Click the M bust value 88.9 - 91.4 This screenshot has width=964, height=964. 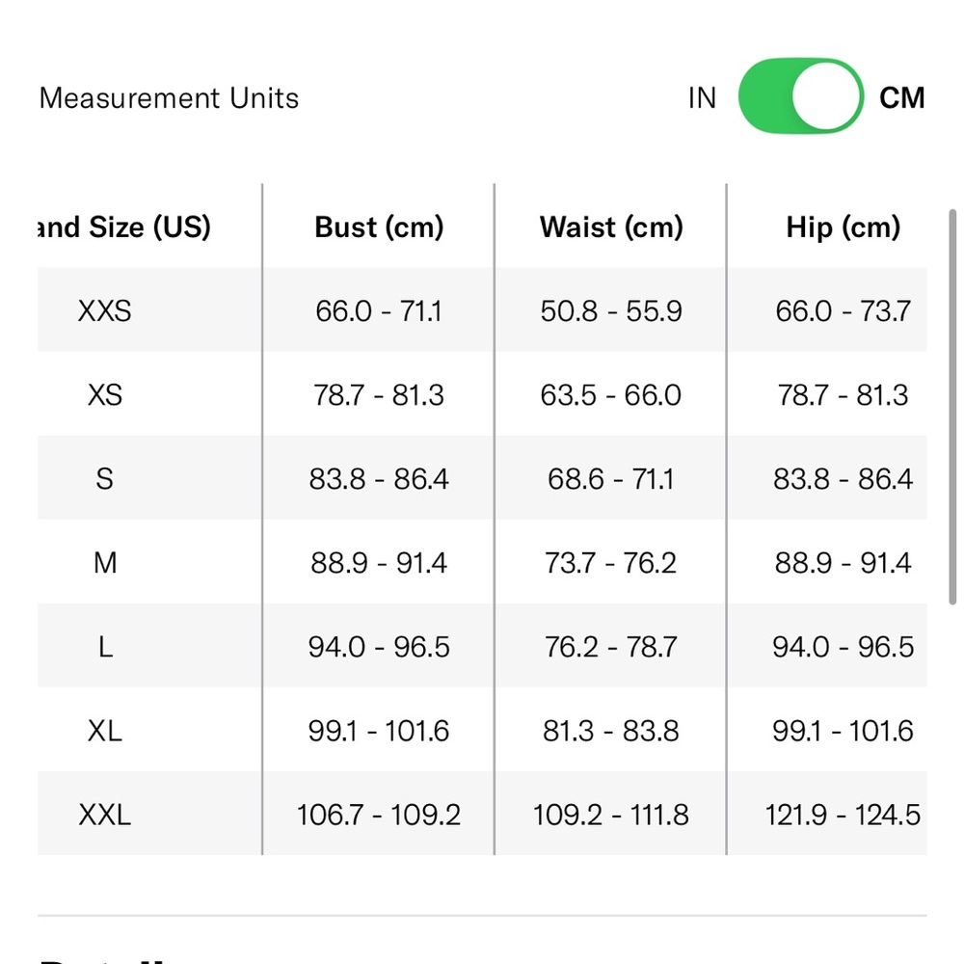point(379,563)
